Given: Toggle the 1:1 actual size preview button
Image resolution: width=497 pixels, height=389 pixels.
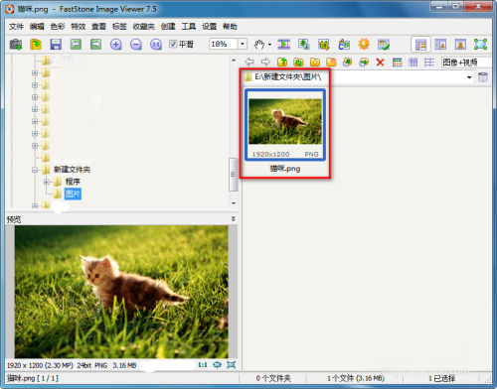Looking at the screenshot, I should (203, 365).
